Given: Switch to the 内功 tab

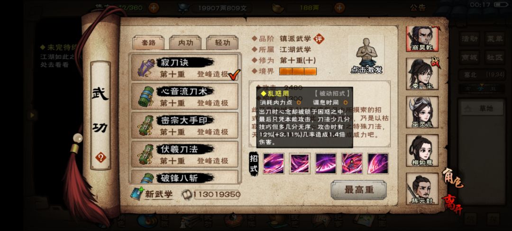Looking at the screenshot, I should (x=185, y=43).
